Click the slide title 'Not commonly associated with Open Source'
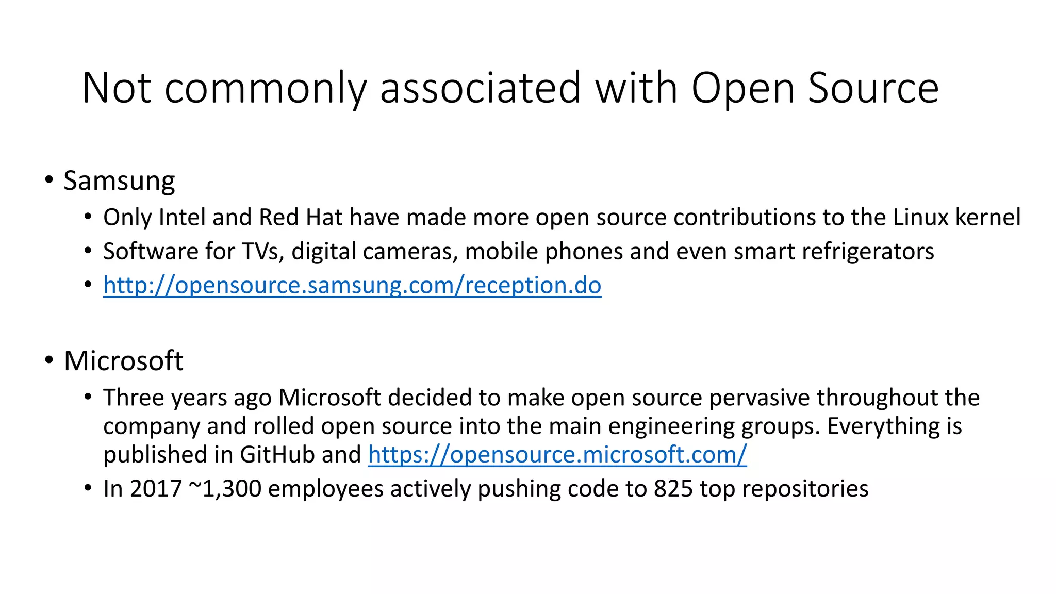The image size is (1056, 594). [x=510, y=88]
